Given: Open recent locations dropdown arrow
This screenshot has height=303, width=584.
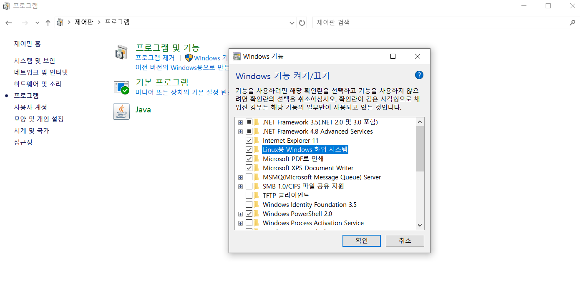Looking at the screenshot, I should [x=37, y=22].
